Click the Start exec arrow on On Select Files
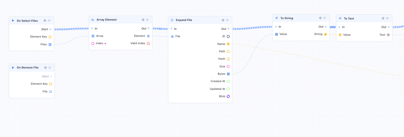 [51, 29]
